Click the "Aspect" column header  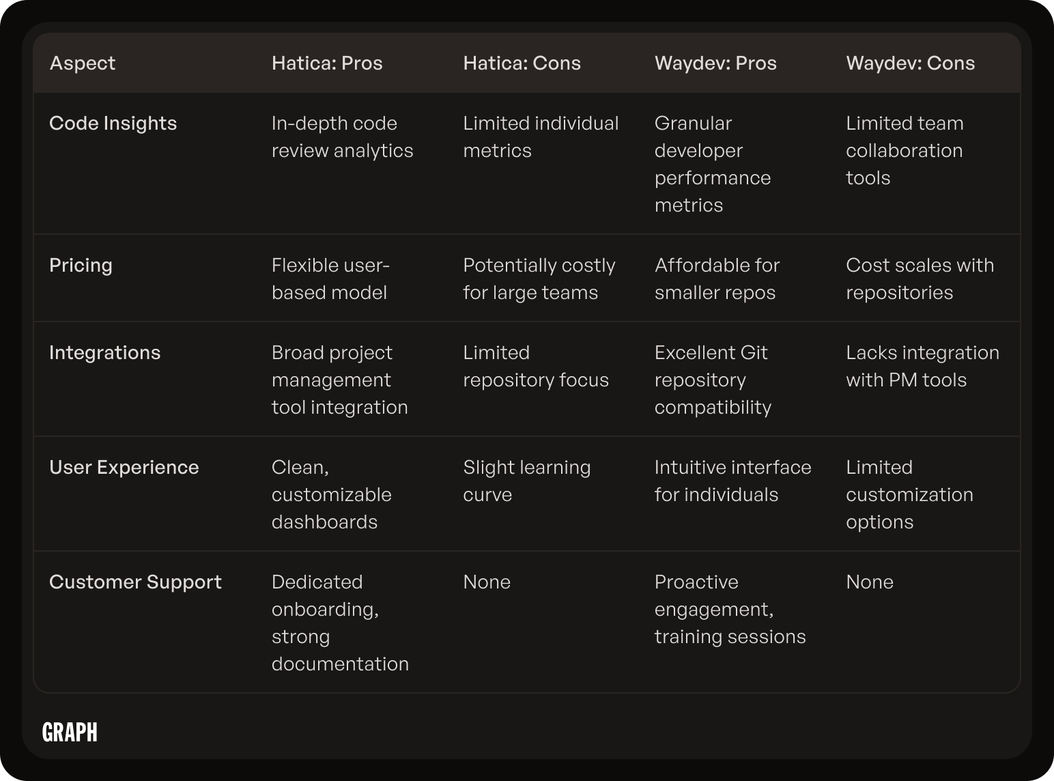click(x=83, y=63)
